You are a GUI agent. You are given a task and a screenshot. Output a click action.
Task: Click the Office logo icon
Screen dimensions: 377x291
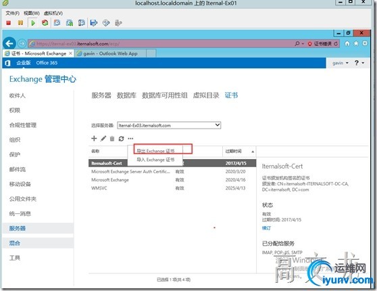7,63
